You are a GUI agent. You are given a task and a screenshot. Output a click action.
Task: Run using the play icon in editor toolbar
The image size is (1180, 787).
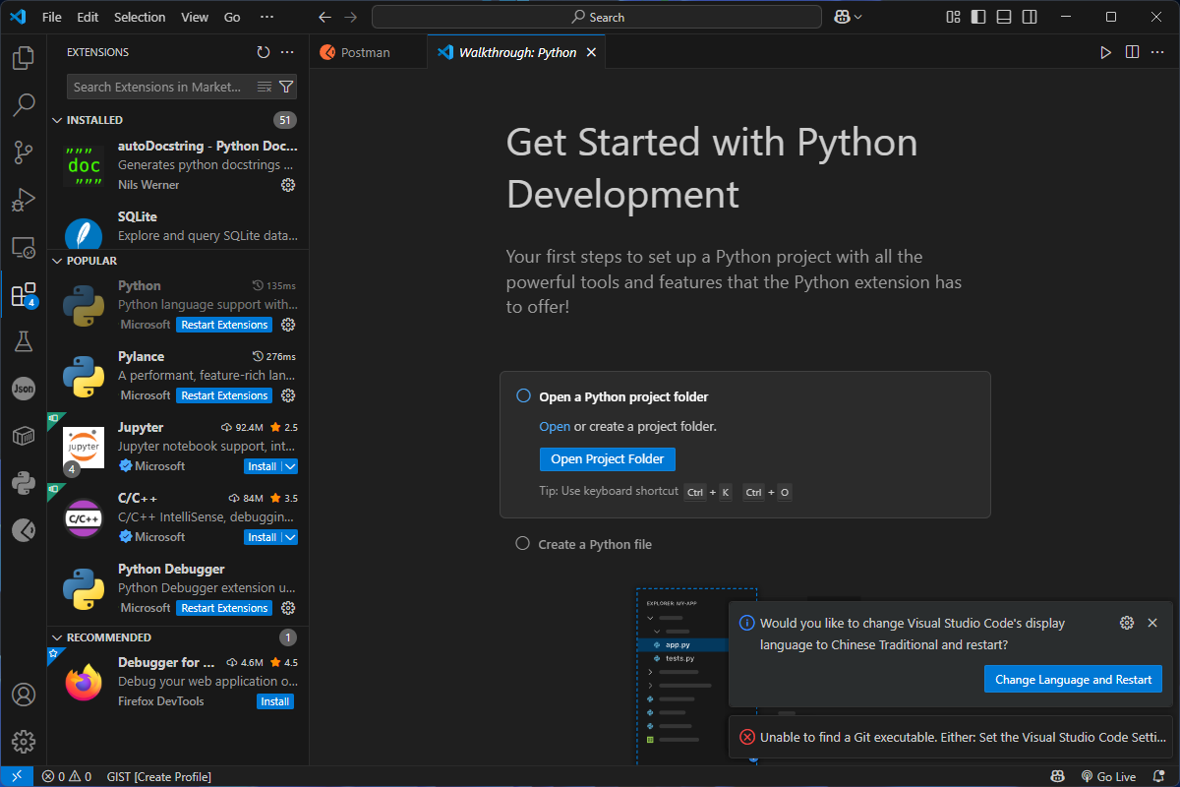click(1106, 52)
